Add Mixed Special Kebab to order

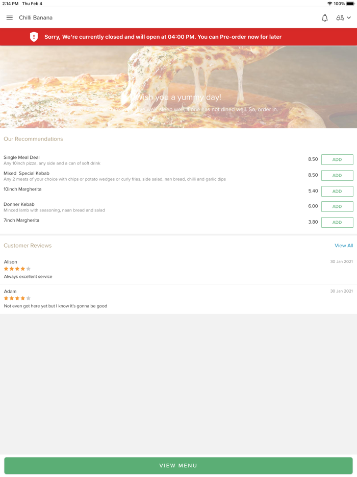[x=337, y=175]
